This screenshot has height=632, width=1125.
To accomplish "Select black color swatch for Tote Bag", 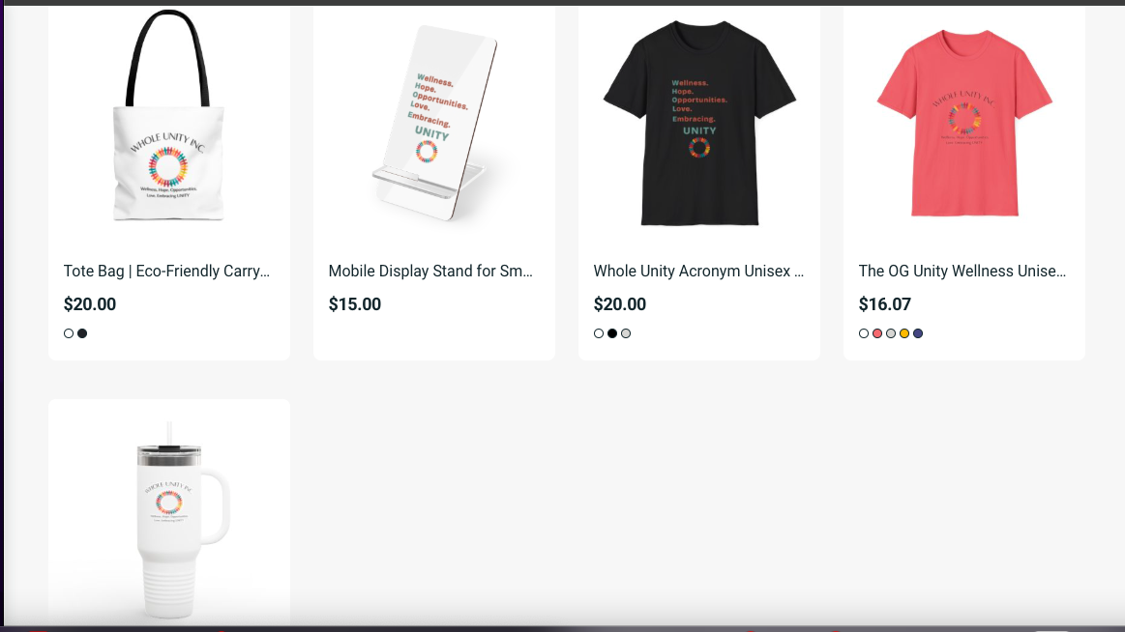I will coord(82,333).
